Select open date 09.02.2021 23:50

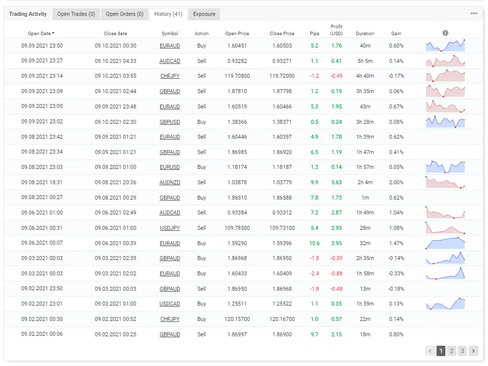(x=42, y=289)
